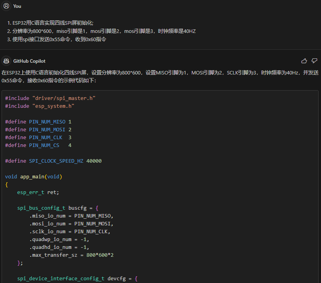
Task: Click '#include "driver/spi_master.h"' code line
Action: (50, 98)
